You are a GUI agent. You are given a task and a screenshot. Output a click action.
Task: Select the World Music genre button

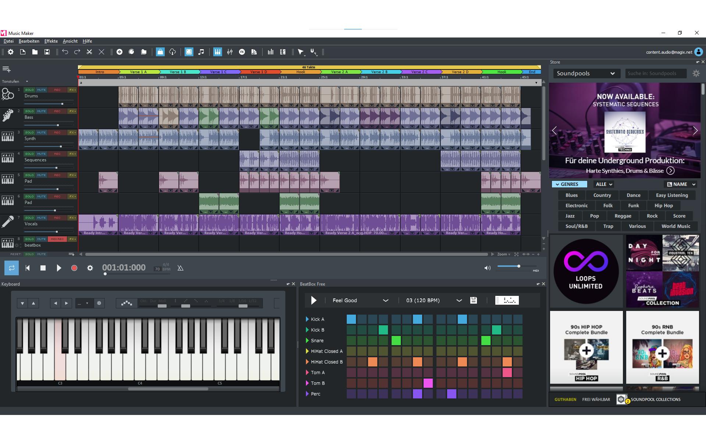pyautogui.click(x=676, y=226)
